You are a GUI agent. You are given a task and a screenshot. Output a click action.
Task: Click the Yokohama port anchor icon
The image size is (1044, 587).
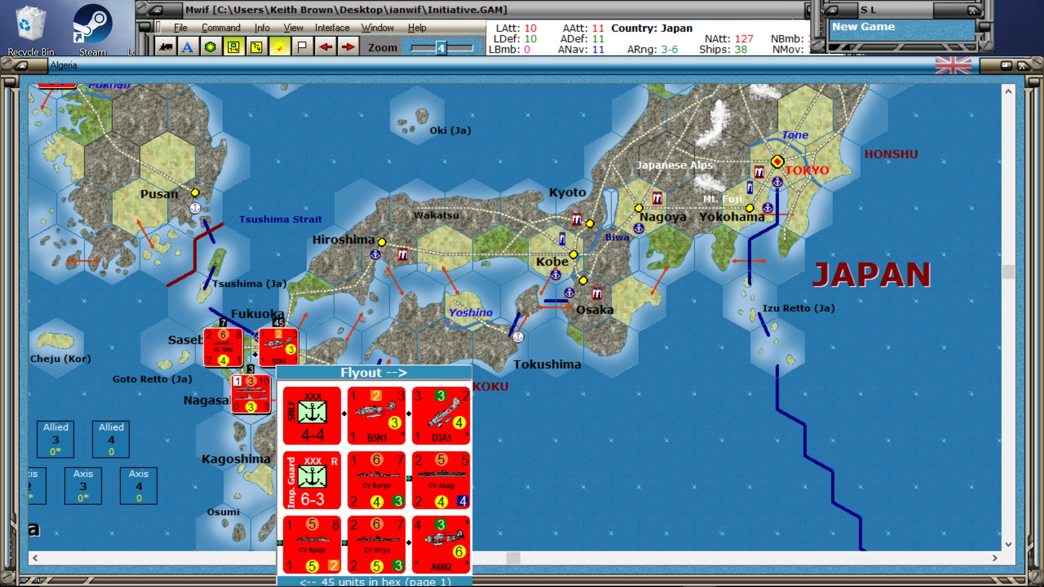[x=767, y=208]
